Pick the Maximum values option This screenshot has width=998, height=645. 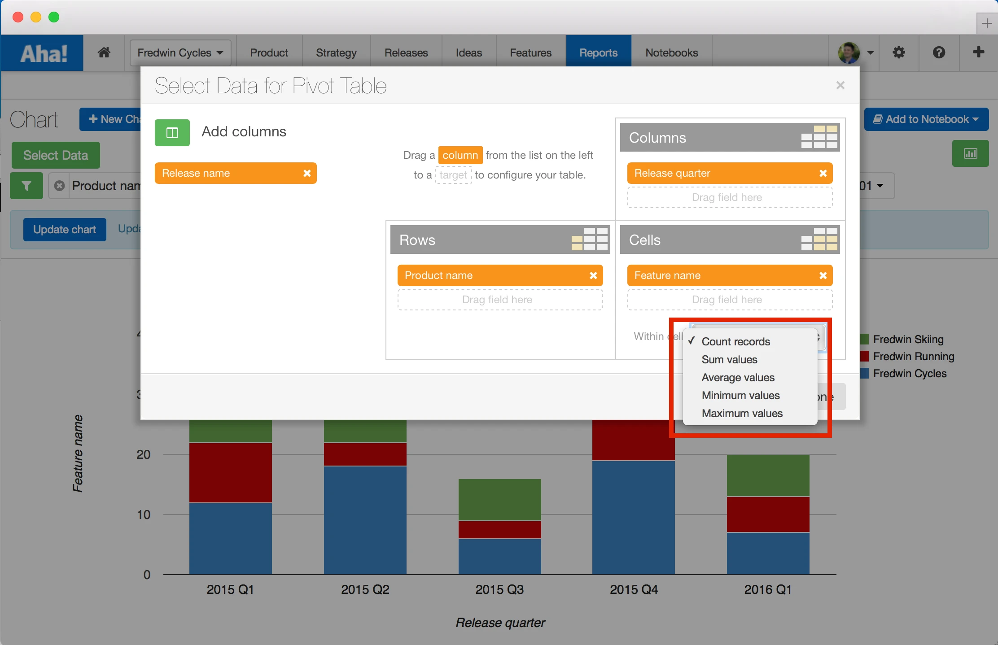(x=742, y=414)
